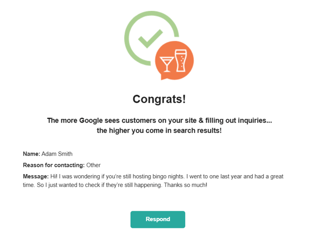
Task: Click the martini glass icon
Action: click(168, 64)
